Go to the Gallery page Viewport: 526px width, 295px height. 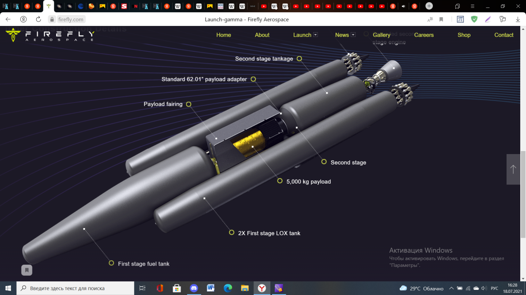coord(381,35)
